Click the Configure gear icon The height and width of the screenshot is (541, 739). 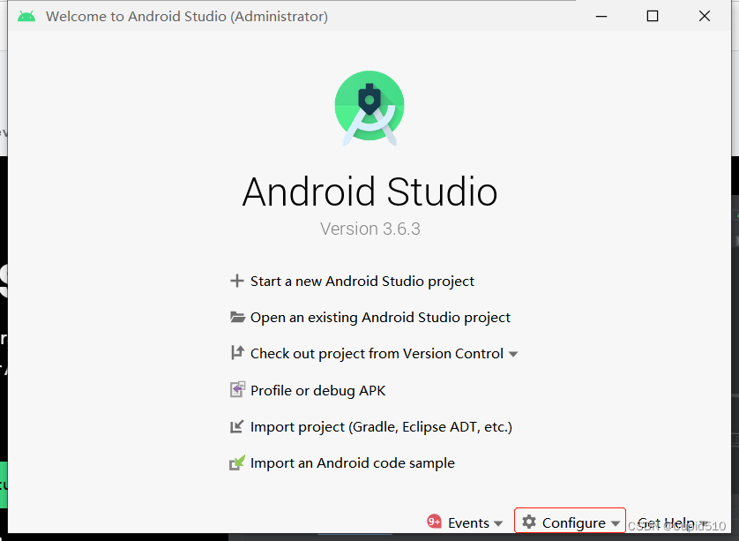[529, 522]
